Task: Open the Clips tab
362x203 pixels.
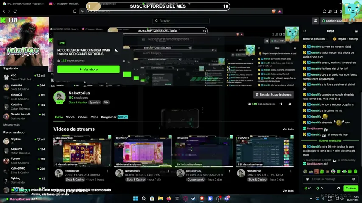Action: 94,117
